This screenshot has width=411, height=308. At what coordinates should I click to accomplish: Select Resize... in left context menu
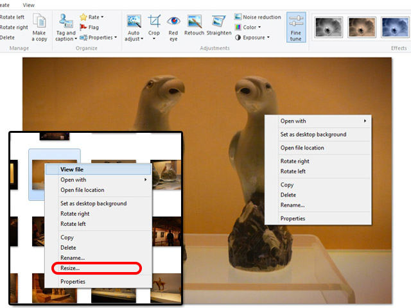pyautogui.click(x=70, y=268)
